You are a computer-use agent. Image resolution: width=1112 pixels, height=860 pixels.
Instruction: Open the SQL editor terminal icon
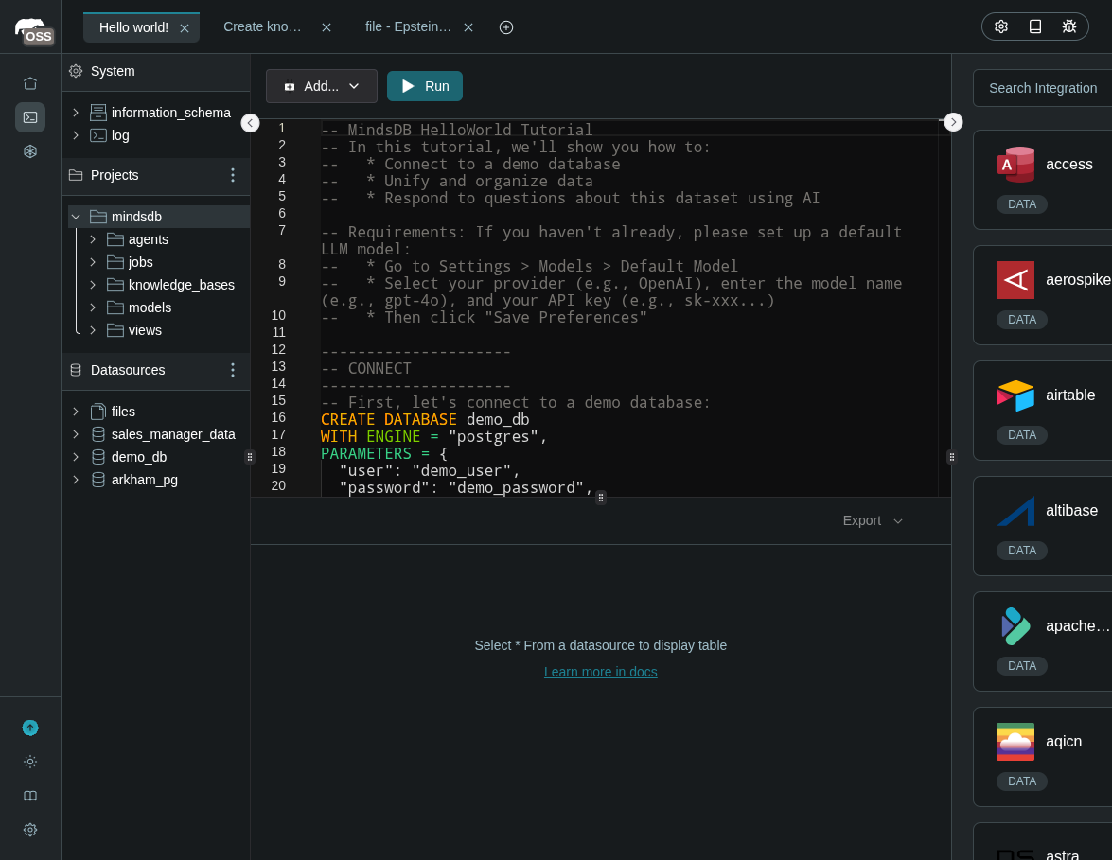pos(29,117)
